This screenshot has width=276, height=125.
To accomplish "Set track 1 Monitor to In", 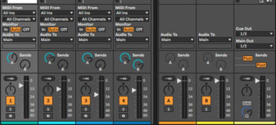I will pyautogui.click(x=6, y=30).
